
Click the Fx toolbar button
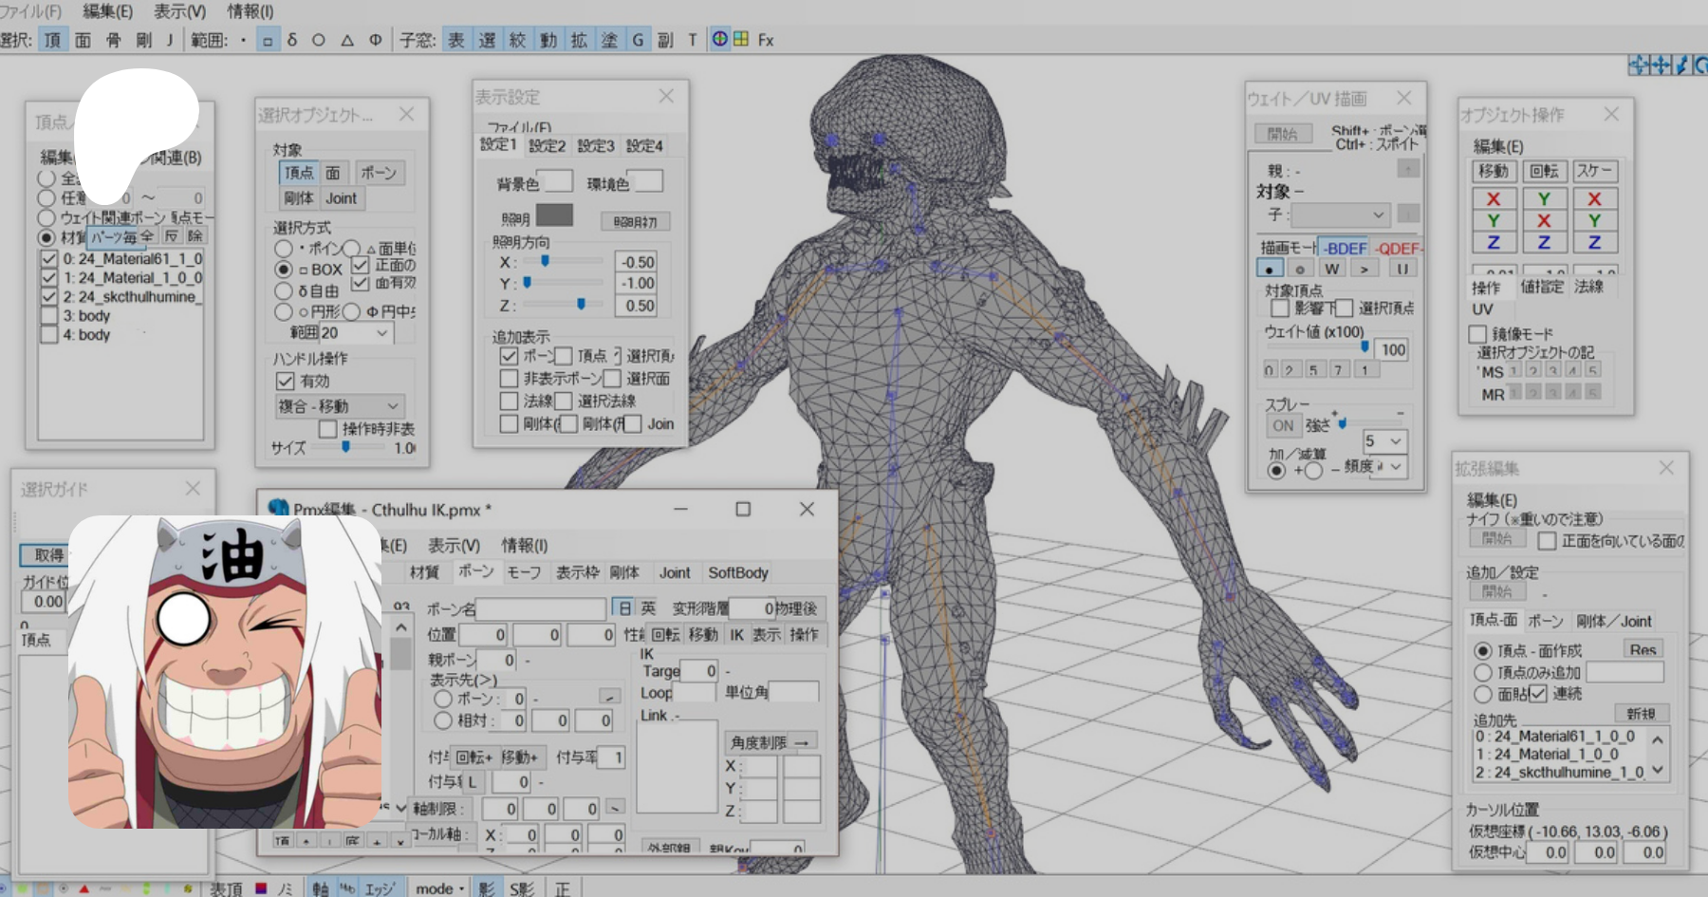[x=766, y=40]
